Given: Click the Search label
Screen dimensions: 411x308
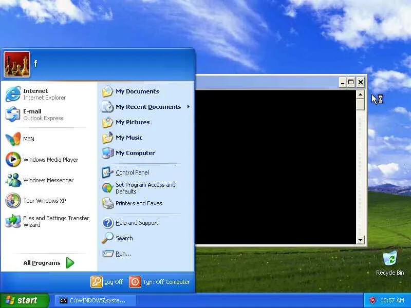Looking at the screenshot, I should (124, 238).
